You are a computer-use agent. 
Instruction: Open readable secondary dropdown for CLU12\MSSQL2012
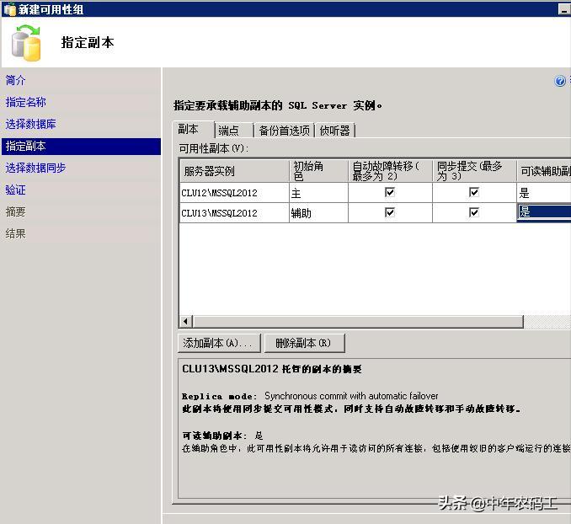[544, 193]
